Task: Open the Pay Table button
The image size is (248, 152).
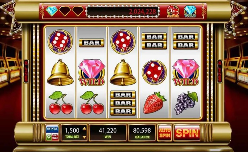Action: coord(55,137)
